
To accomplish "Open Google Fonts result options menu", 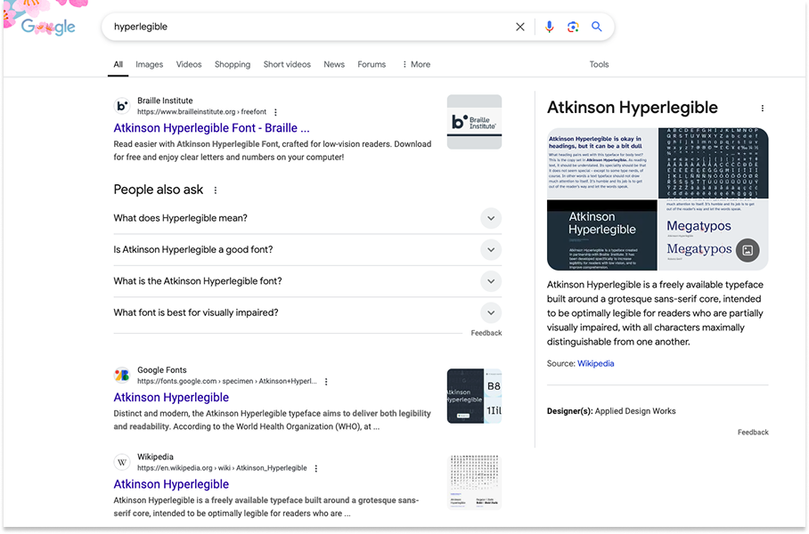I will point(326,382).
